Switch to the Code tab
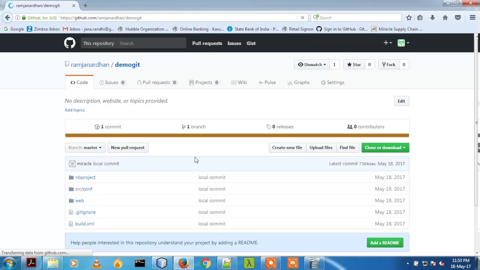 (79, 82)
